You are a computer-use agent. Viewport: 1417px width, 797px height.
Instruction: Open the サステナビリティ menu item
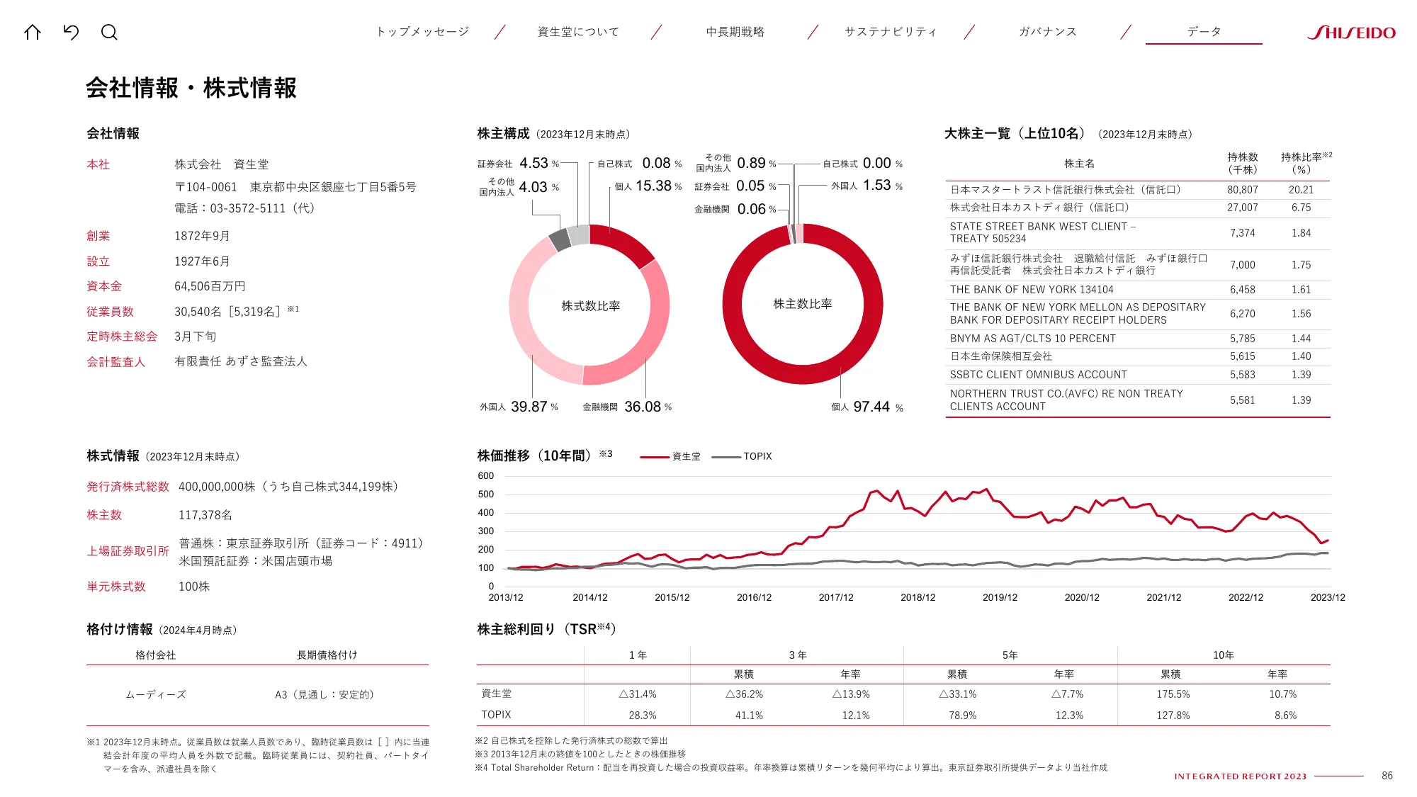[891, 31]
